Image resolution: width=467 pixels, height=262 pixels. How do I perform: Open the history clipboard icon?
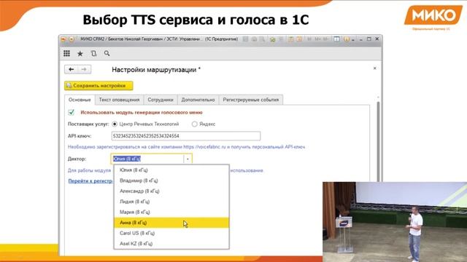(x=93, y=53)
